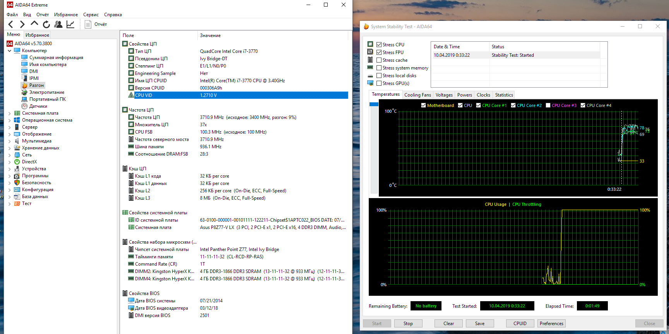The width and height of the screenshot is (669, 334).
Task: Switch to the Voltages tab
Action: (x=444, y=95)
